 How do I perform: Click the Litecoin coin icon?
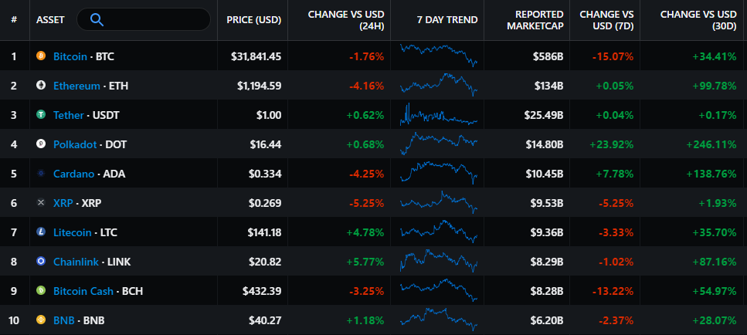(41, 232)
